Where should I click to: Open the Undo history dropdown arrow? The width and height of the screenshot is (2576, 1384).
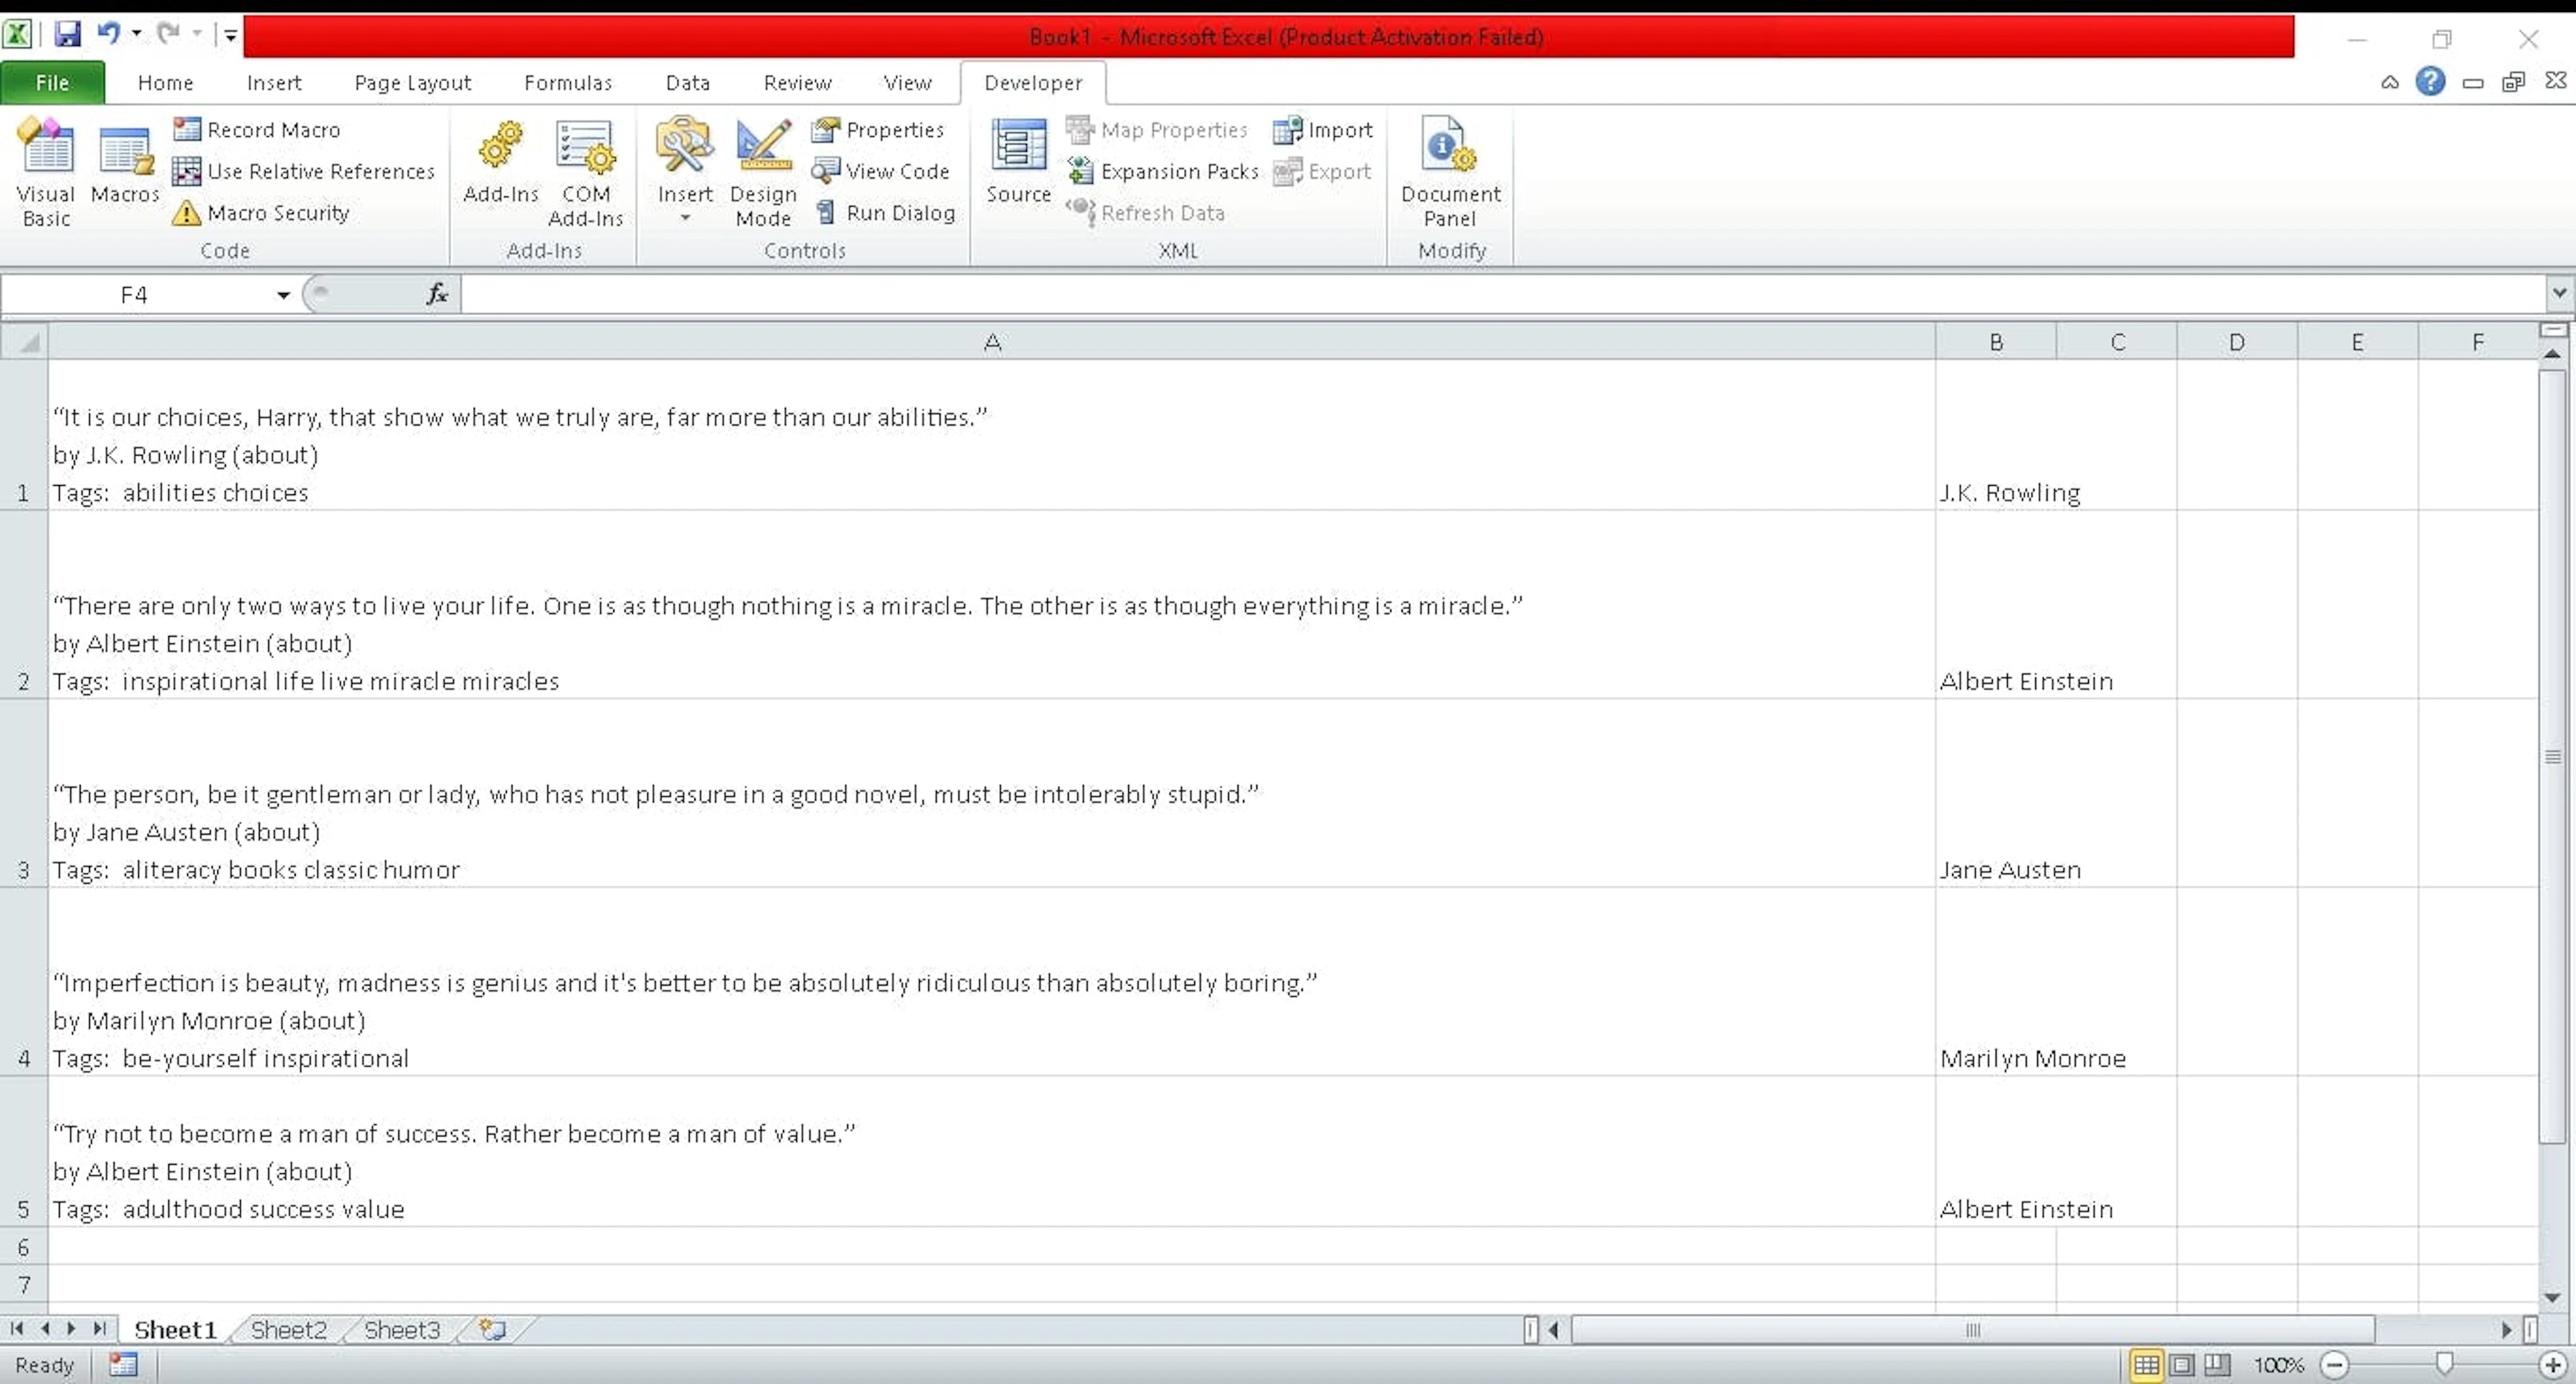pyautogui.click(x=137, y=35)
